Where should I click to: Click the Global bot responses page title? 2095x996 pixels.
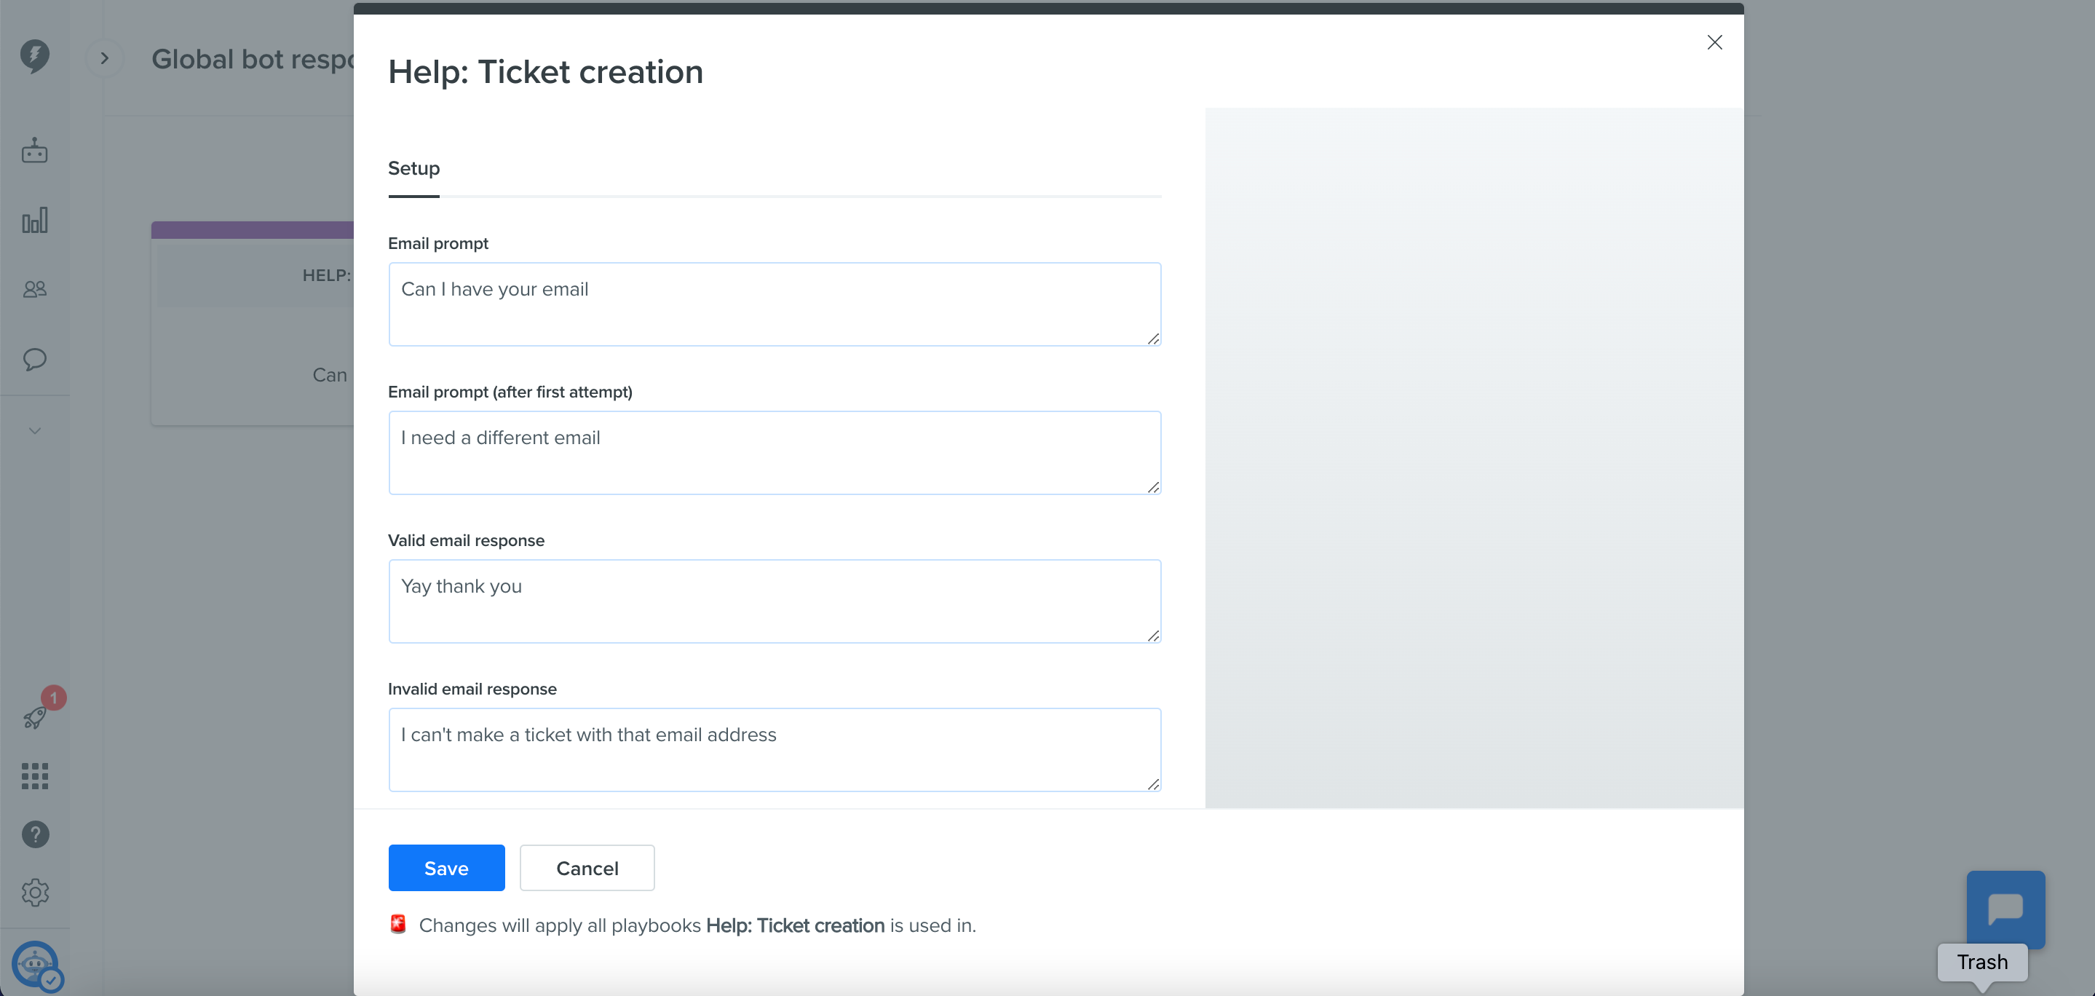(253, 58)
